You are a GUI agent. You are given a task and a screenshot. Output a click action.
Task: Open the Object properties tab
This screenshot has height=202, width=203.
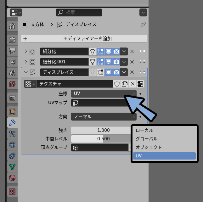point(12,111)
